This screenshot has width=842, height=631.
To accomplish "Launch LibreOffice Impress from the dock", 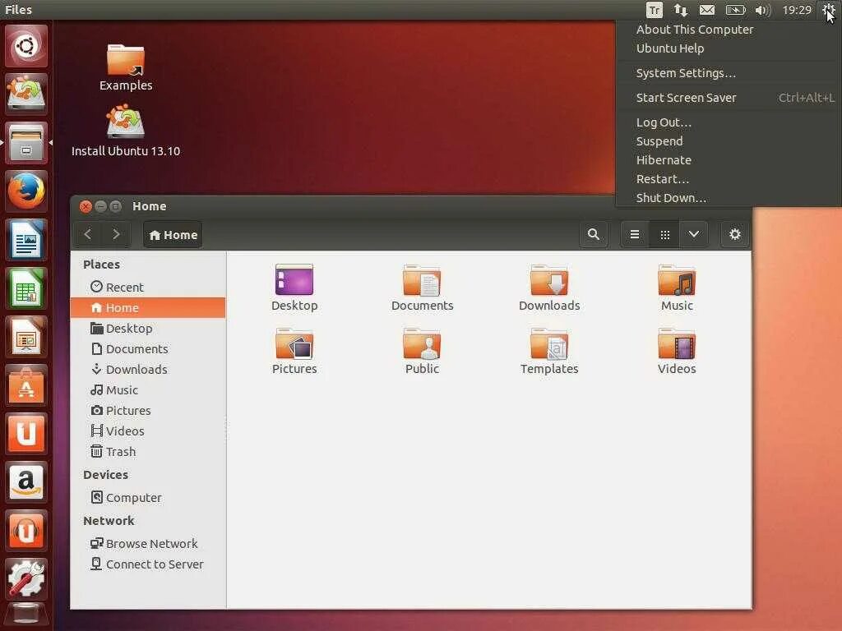I will pyautogui.click(x=26, y=336).
